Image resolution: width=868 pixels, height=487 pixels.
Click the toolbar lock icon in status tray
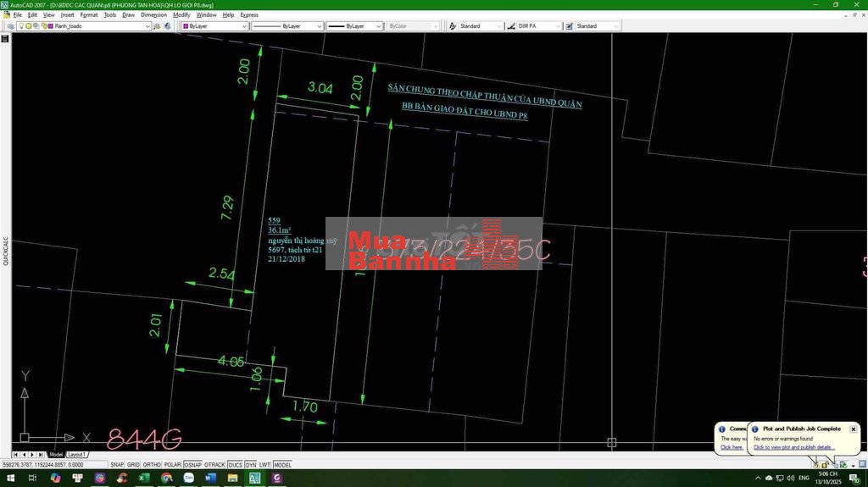pos(824,464)
